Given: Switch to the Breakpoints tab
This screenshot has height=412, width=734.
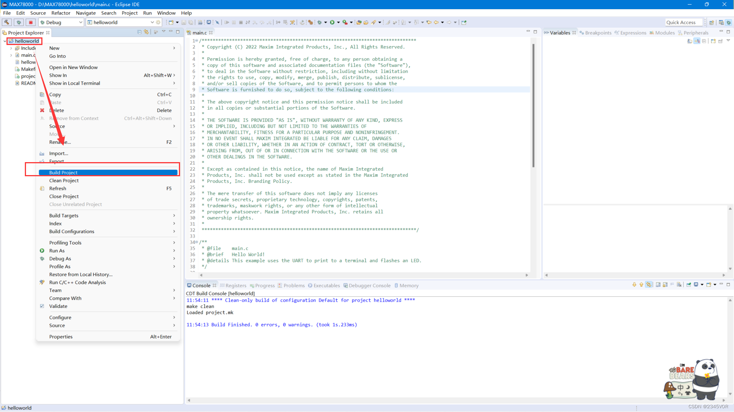Looking at the screenshot, I should tap(595, 33).
